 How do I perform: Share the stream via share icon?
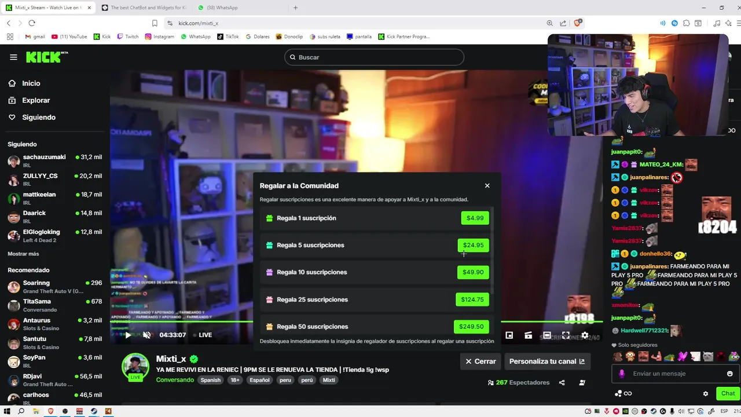562,382
